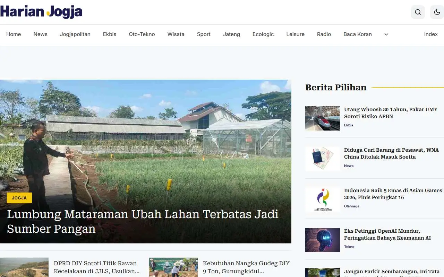Select Leisure in navigation
The height and width of the screenshot is (277, 444).
click(295, 34)
